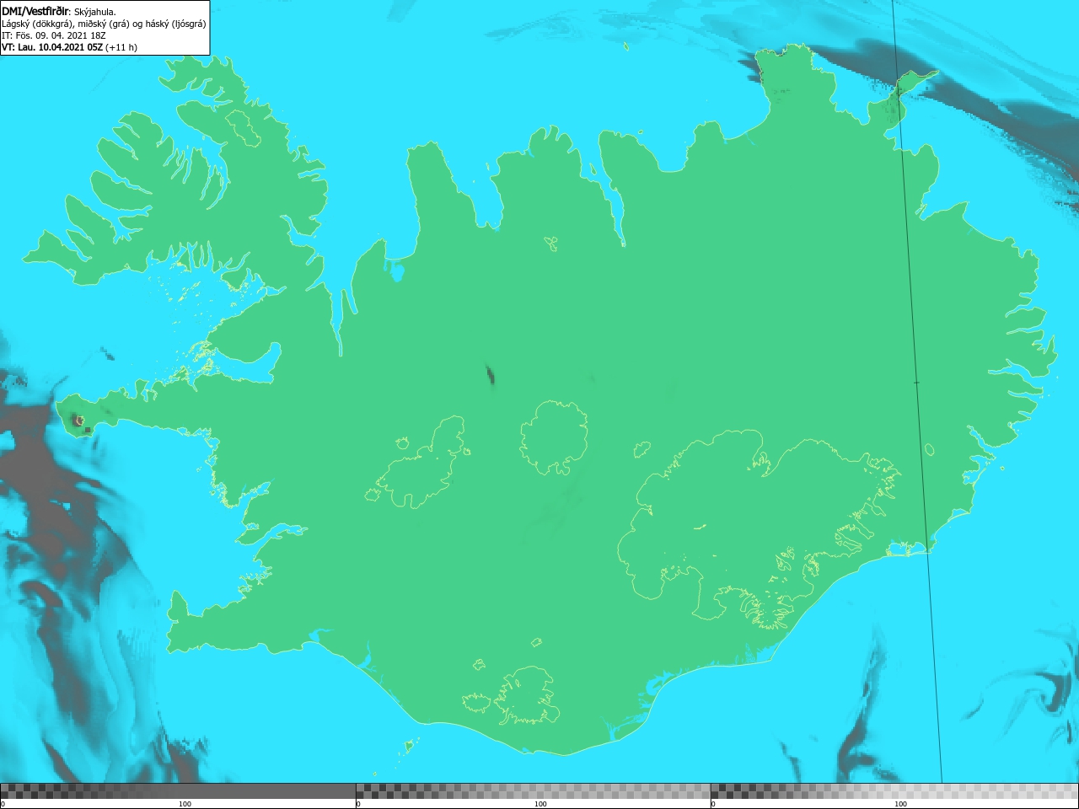Click the light gray high-cloud scale bar
The height and width of the screenshot is (809, 1079).
(894, 791)
